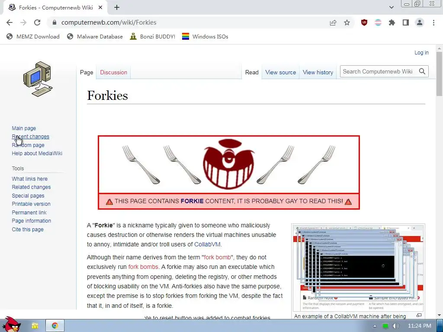Viewport: 443px width, 332px height.
Task: Click the Chrome taskbar icon
Action: (55, 326)
